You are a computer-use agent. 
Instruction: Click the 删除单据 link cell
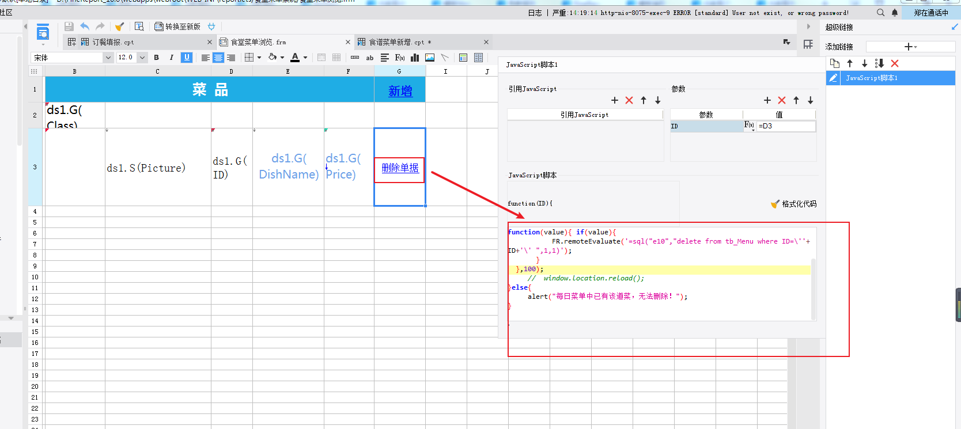point(400,168)
